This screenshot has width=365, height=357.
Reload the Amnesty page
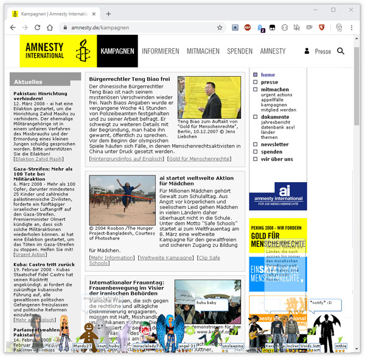[38, 28]
